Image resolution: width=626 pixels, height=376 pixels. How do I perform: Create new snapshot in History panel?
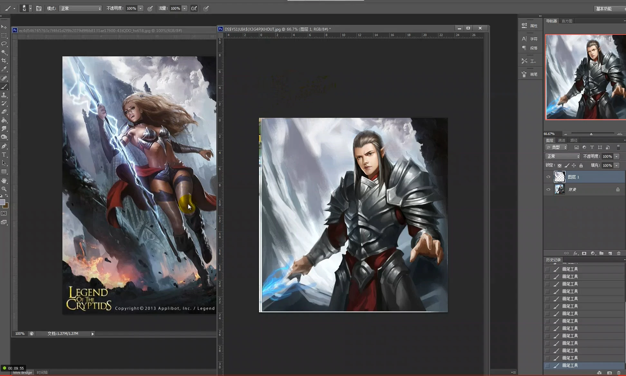point(609,373)
